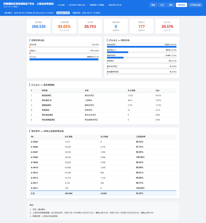Click the blue 0 card value
206x223 pixels.
point(116,26)
